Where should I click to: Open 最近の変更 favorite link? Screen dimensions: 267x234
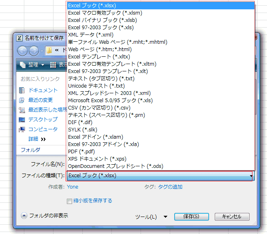(x=41, y=100)
